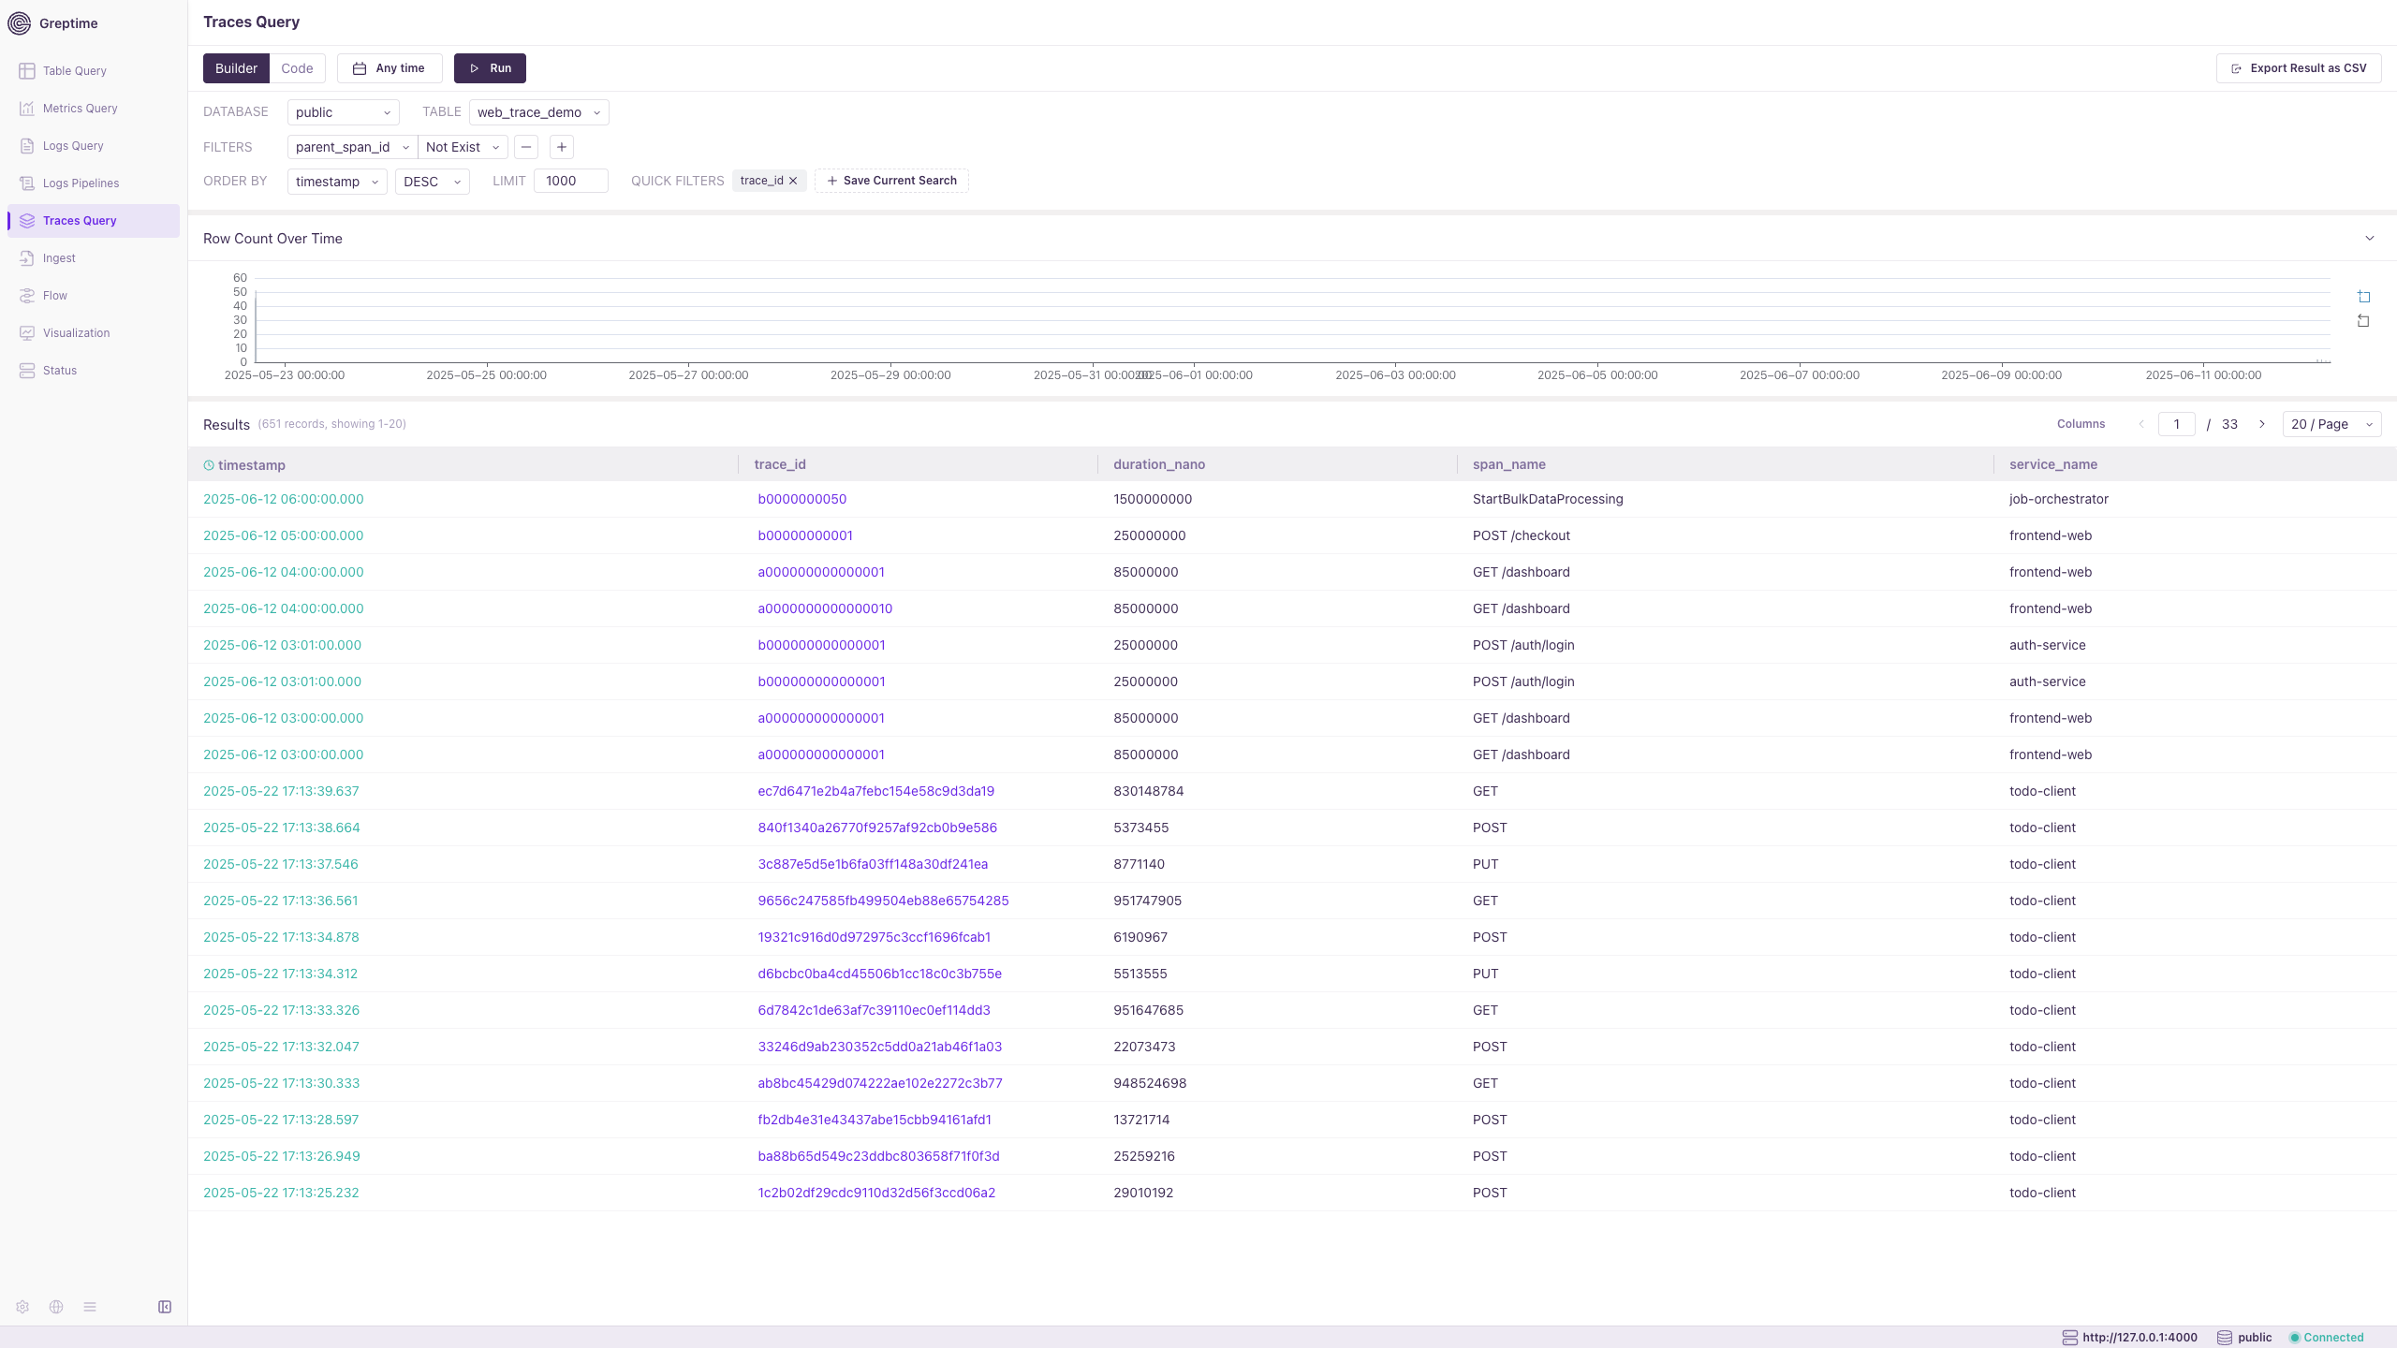Open trace b00000000001
This screenshot has width=2397, height=1348.
tap(805, 535)
